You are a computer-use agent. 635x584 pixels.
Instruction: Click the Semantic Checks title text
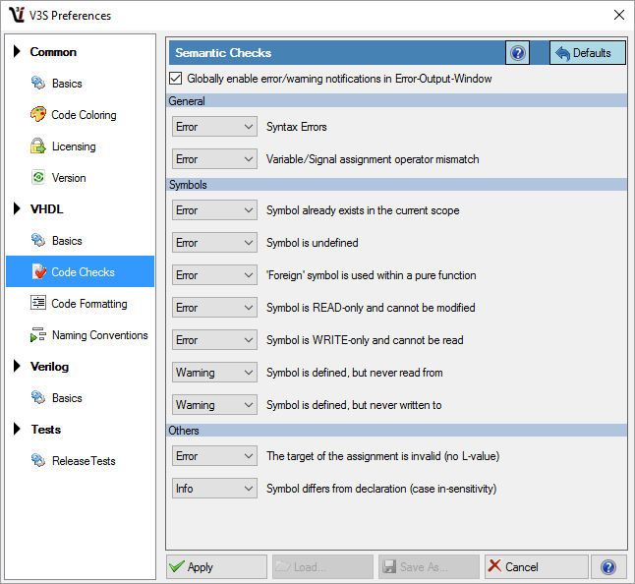pos(223,53)
